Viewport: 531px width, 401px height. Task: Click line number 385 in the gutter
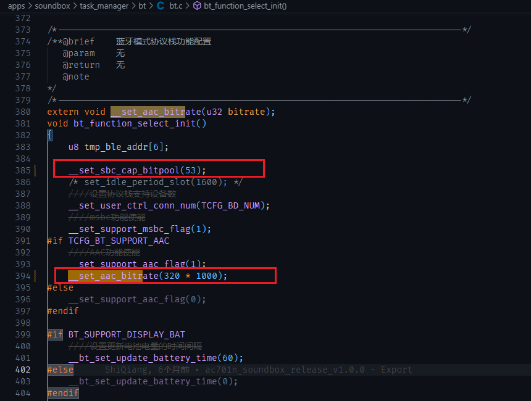coord(23,170)
